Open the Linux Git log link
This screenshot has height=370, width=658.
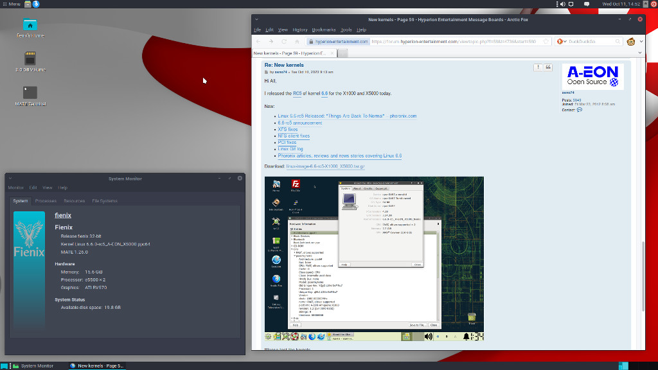[x=290, y=149]
